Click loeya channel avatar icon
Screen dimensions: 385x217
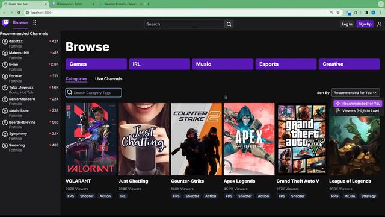(5, 64)
